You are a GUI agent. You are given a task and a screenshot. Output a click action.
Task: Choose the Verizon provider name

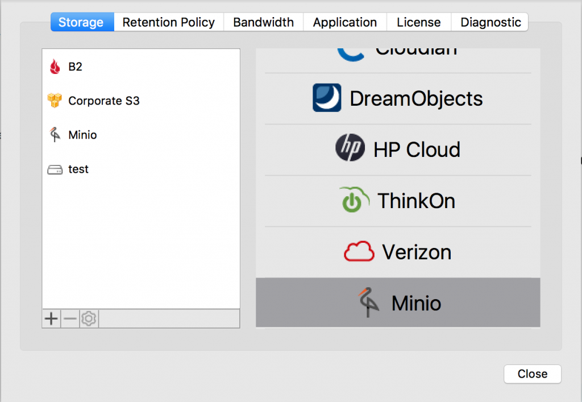417,252
